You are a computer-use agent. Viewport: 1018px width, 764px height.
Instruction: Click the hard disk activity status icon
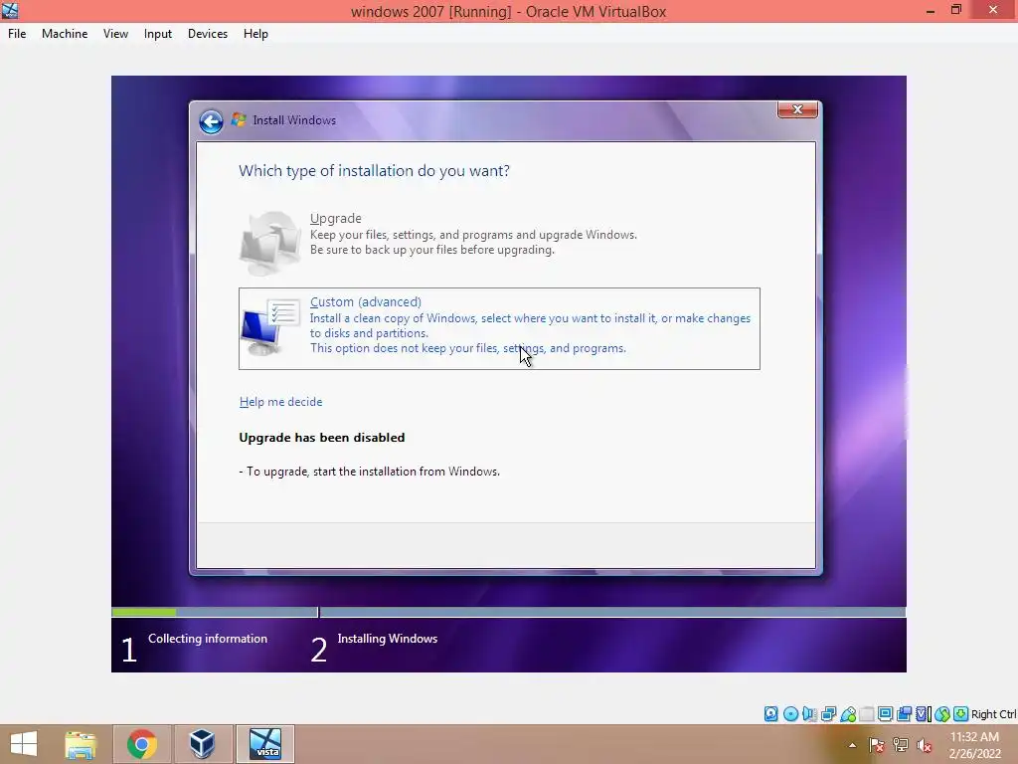pyautogui.click(x=770, y=714)
